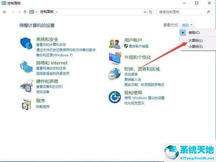Click the 卸载程序 link
This screenshot has height=162, width=216.
click(43, 107)
